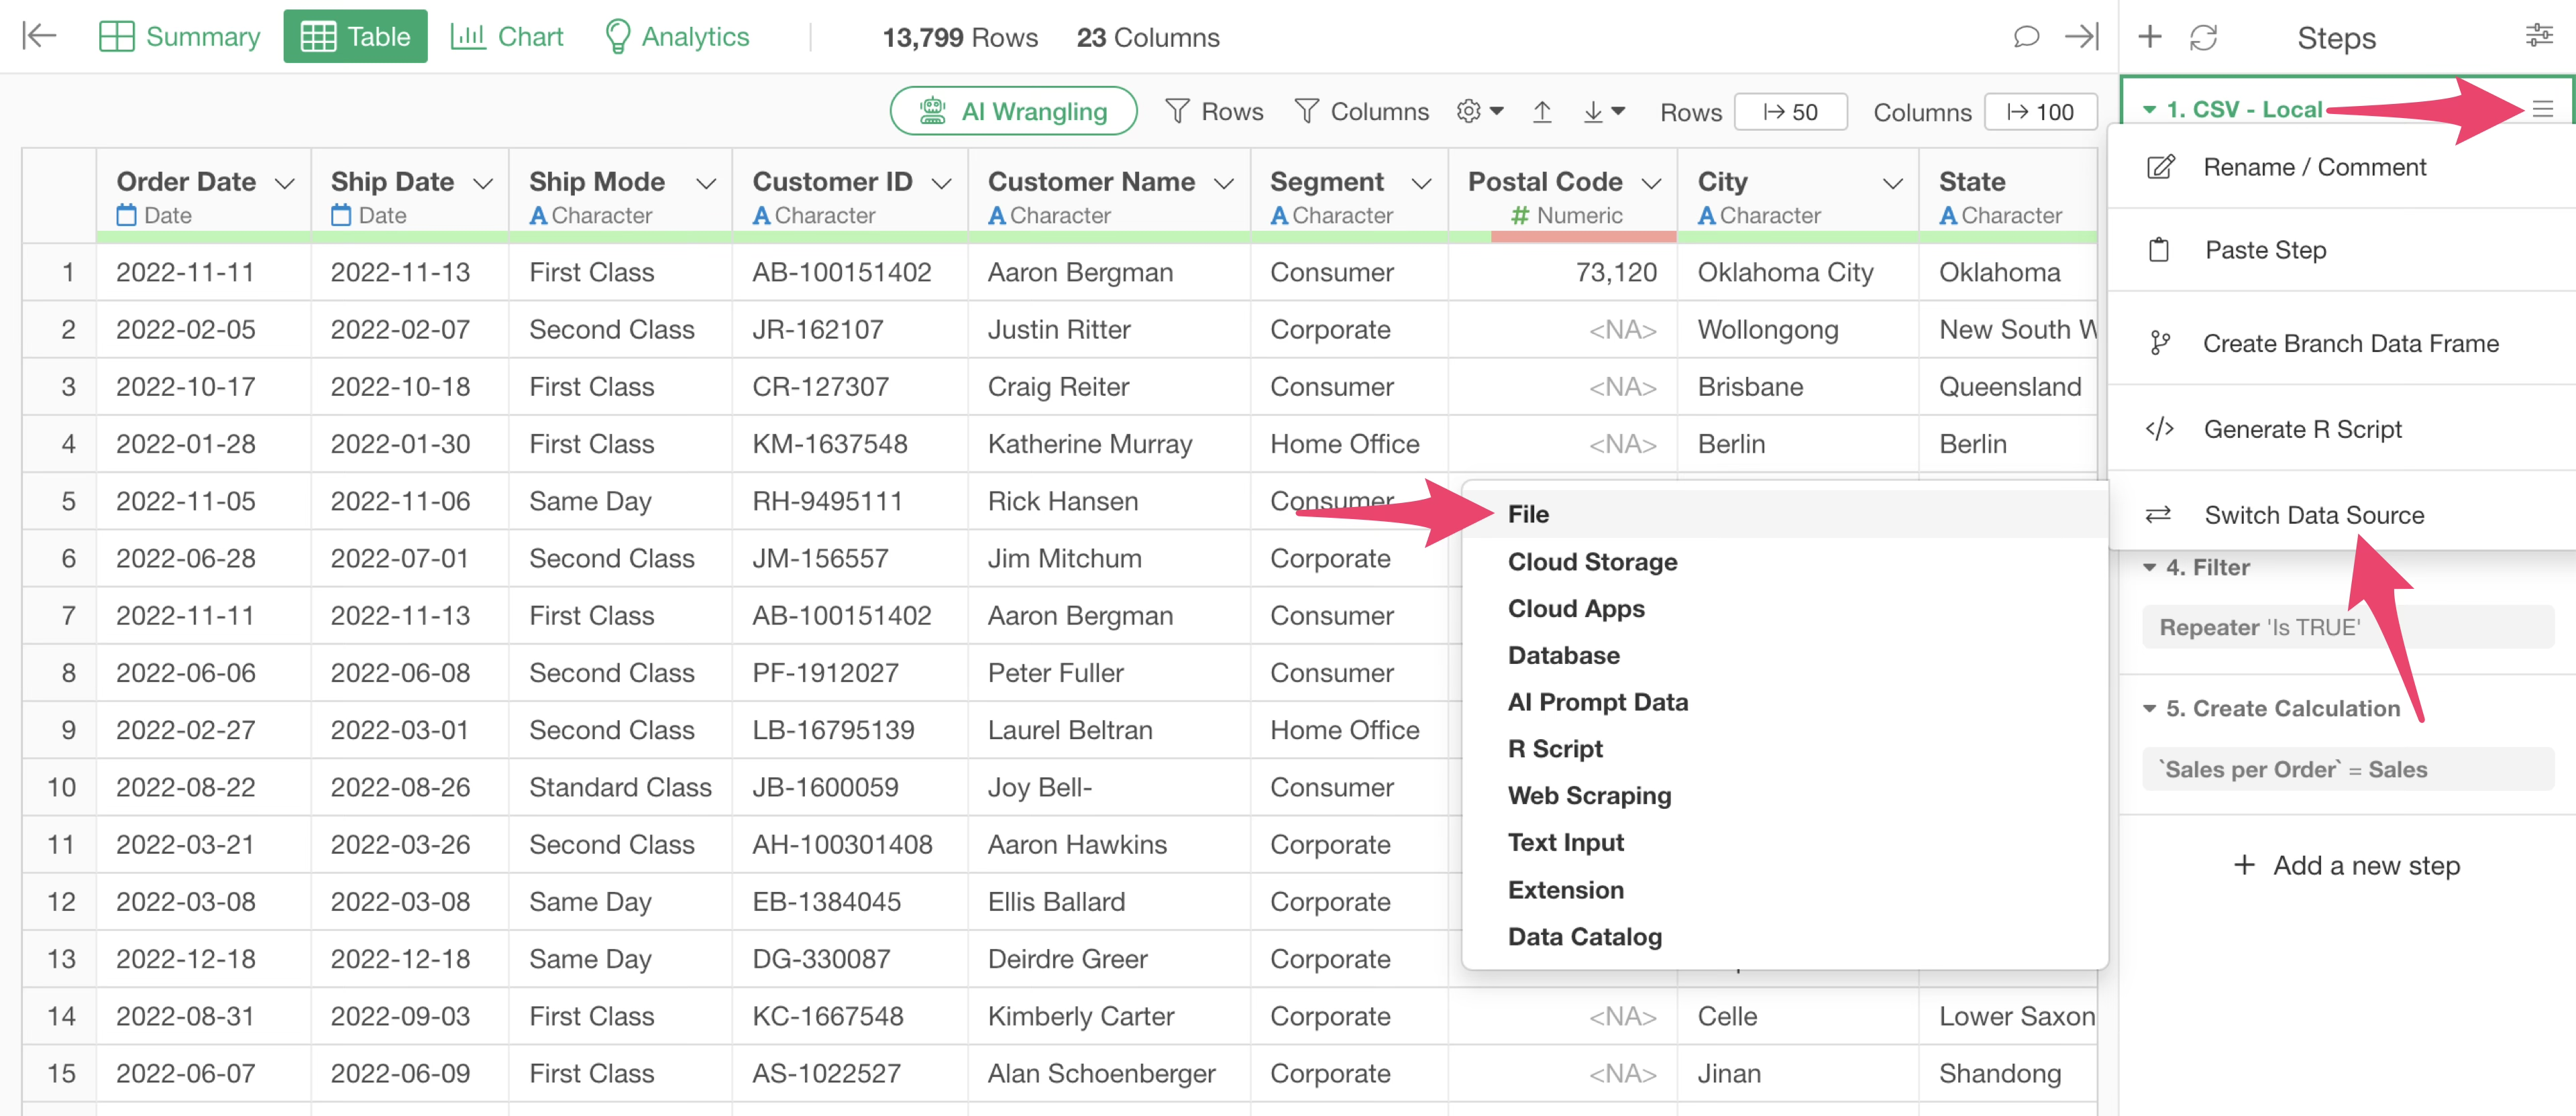Expand Order Date column header menu
This screenshot has width=2576, height=1116.
[284, 183]
